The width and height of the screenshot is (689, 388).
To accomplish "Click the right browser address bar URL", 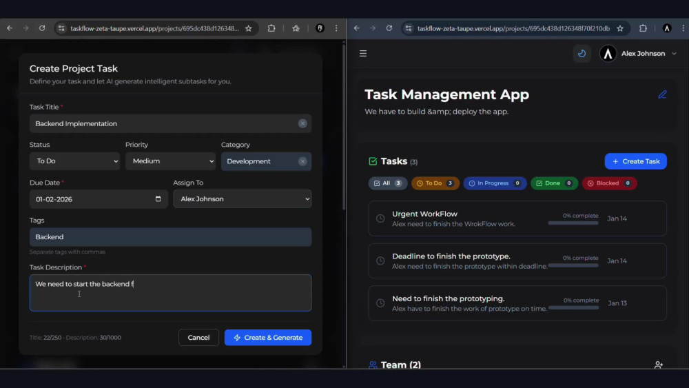I will click(x=513, y=28).
